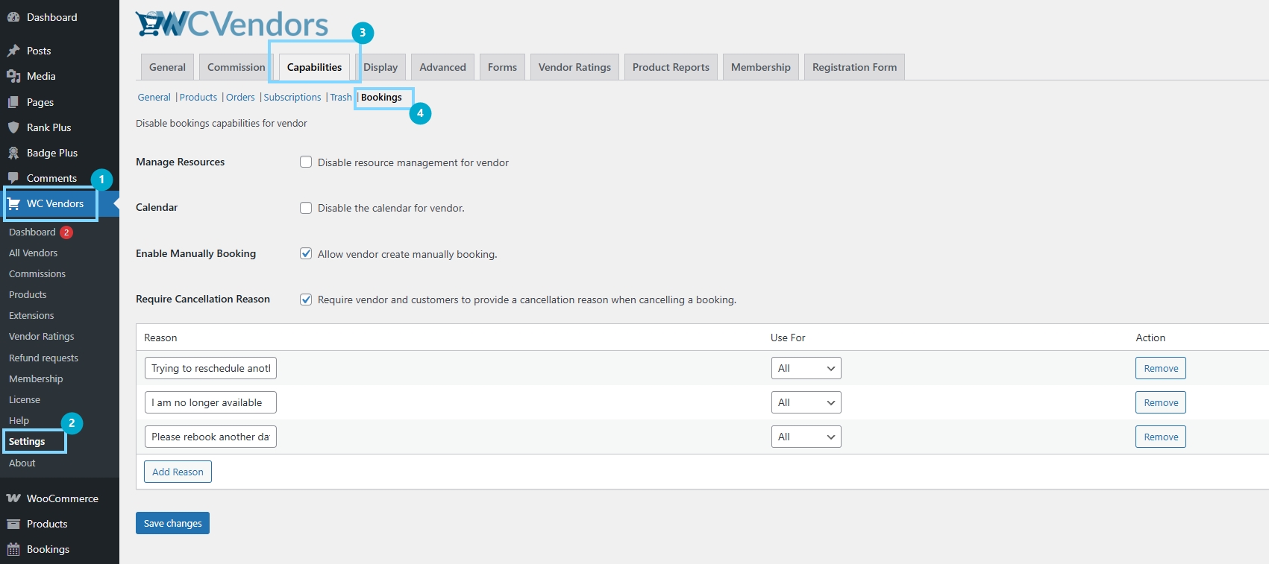Viewport: 1269px width, 564px height.
Task: Click the Badge Plus ribbon icon
Action: click(13, 153)
